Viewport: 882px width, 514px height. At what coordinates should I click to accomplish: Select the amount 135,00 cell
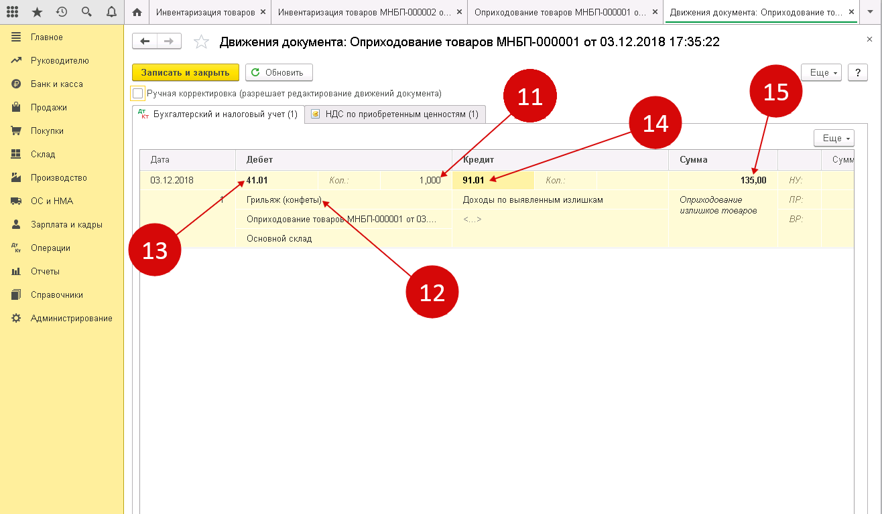pyautogui.click(x=723, y=180)
